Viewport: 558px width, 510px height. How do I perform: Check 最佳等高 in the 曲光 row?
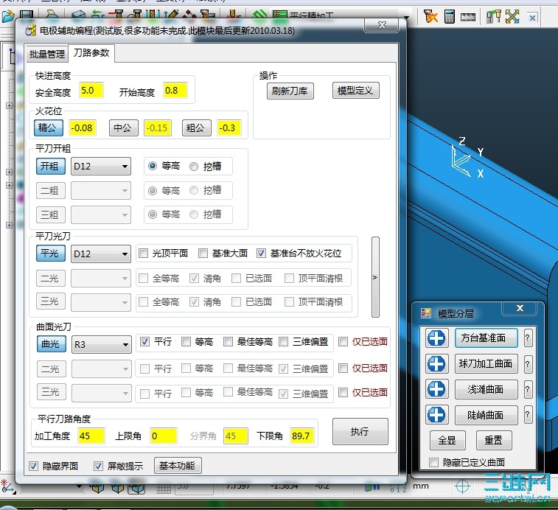point(228,342)
